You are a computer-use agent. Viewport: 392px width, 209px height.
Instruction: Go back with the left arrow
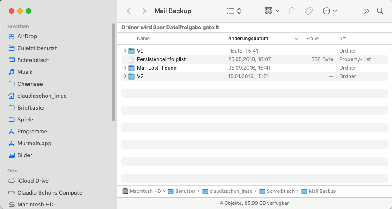129,11
